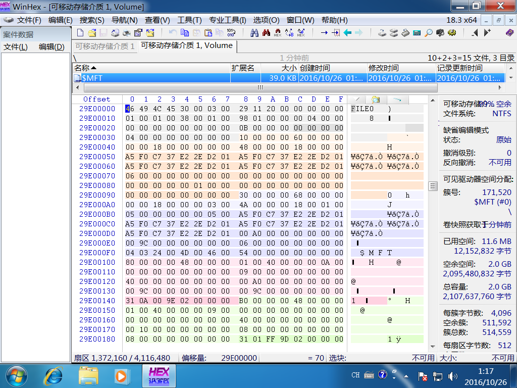Launch Internet Explorer from the taskbar
Viewport: 517px width, 388px height.
click(54, 376)
